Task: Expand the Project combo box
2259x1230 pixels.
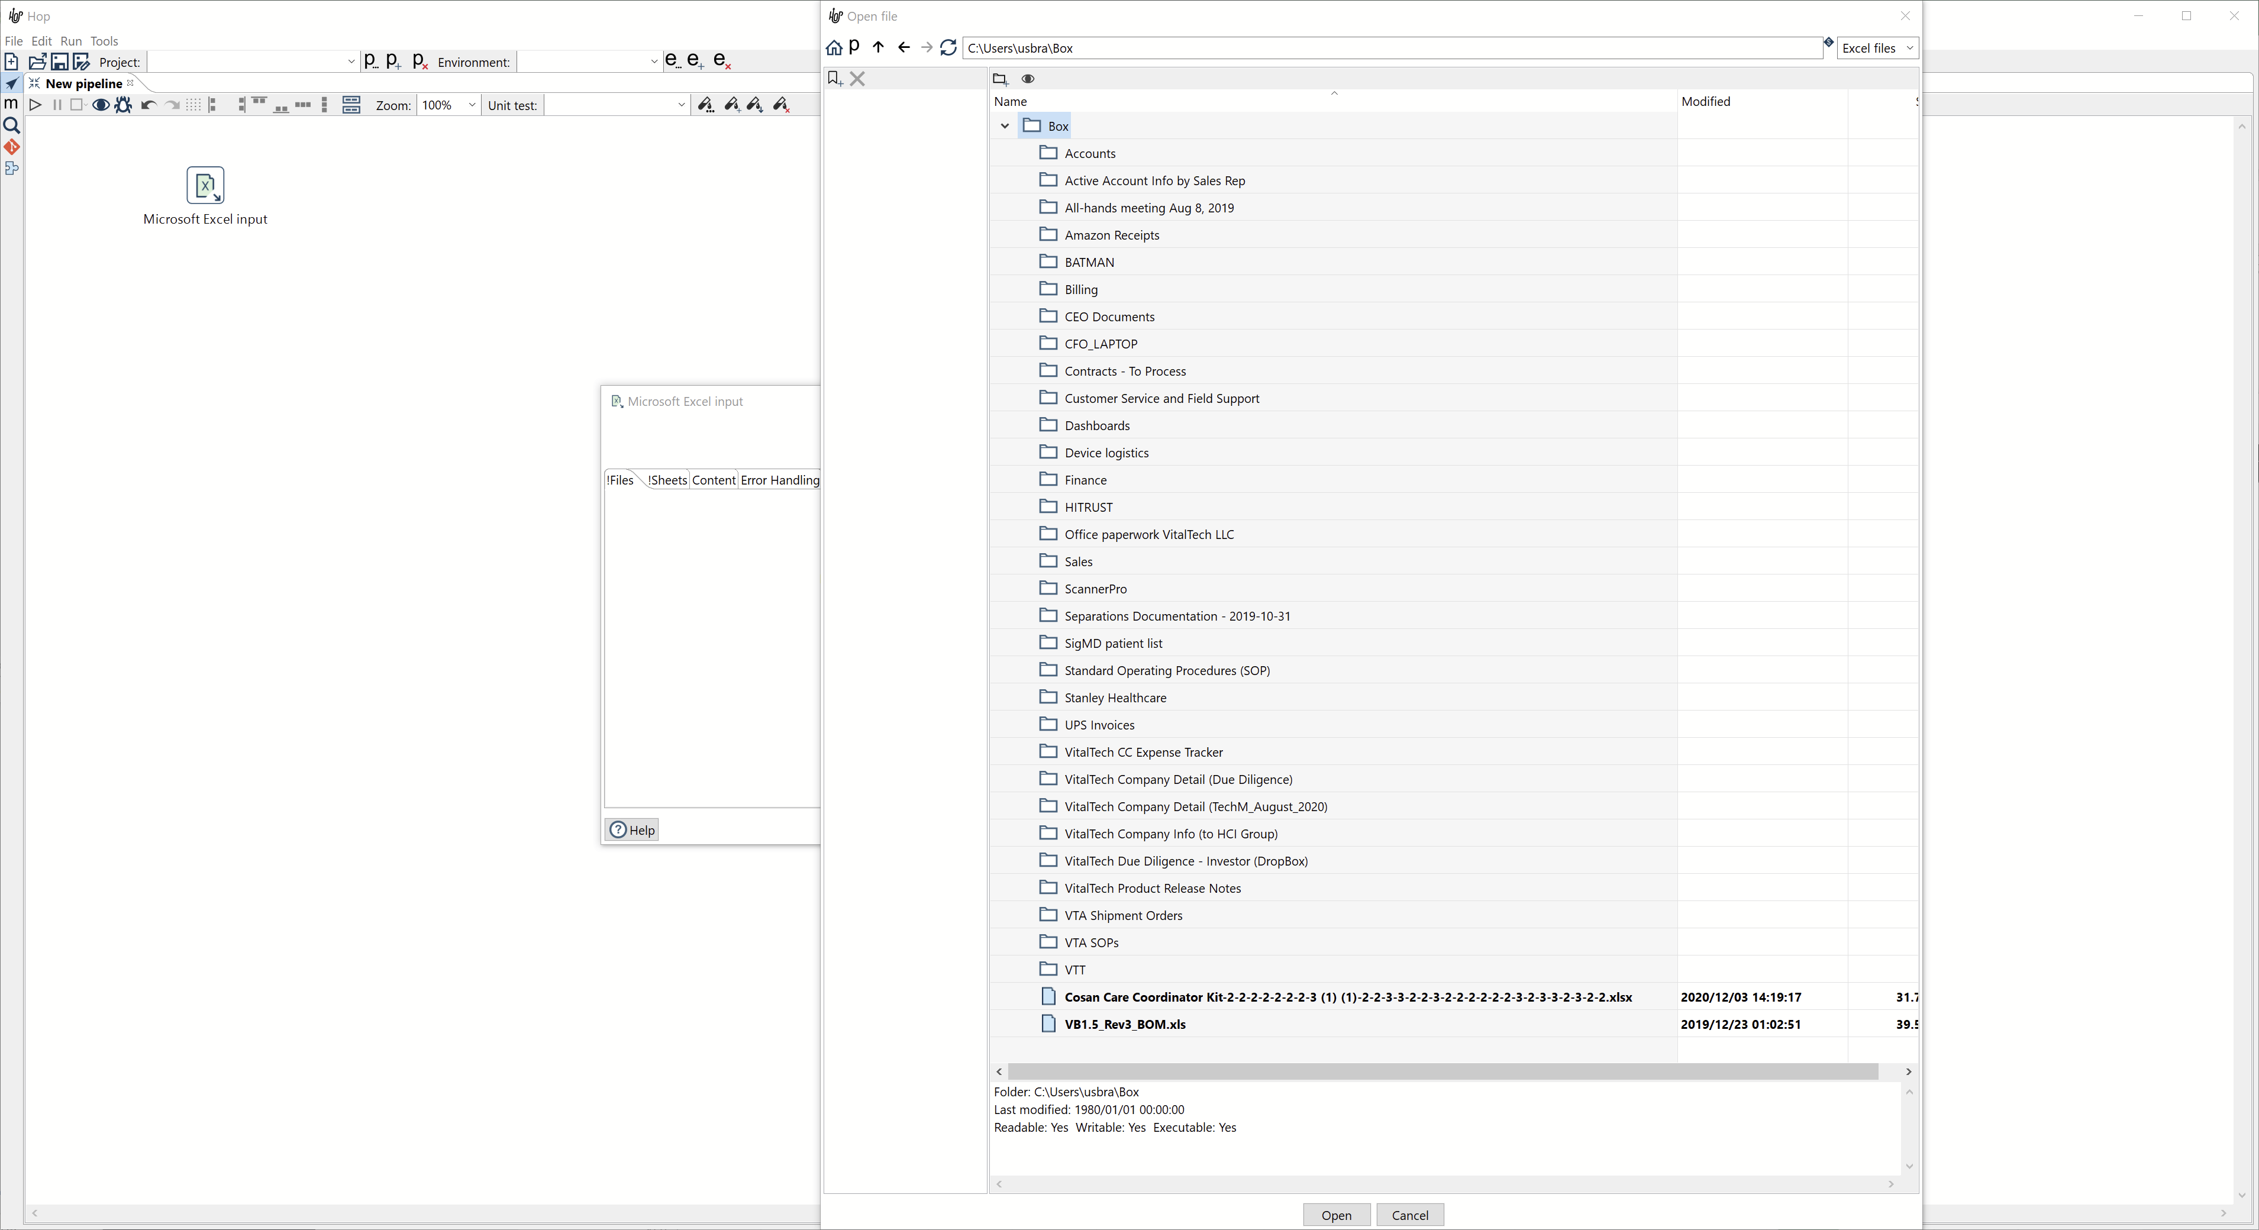Action: pos(351,62)
